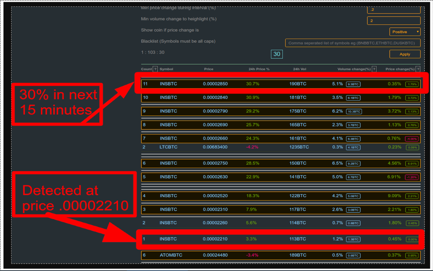
Task: Click the volume change 6.5%
Action: coord(338,163)
